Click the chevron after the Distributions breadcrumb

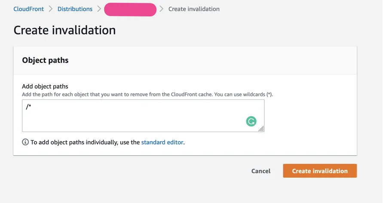pyautogui.click(x=99, y=9)
